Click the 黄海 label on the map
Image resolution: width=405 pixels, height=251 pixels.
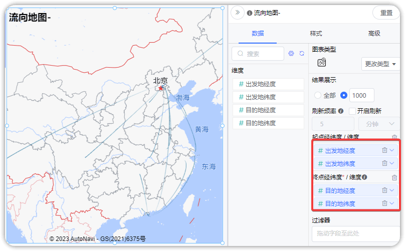201,129
